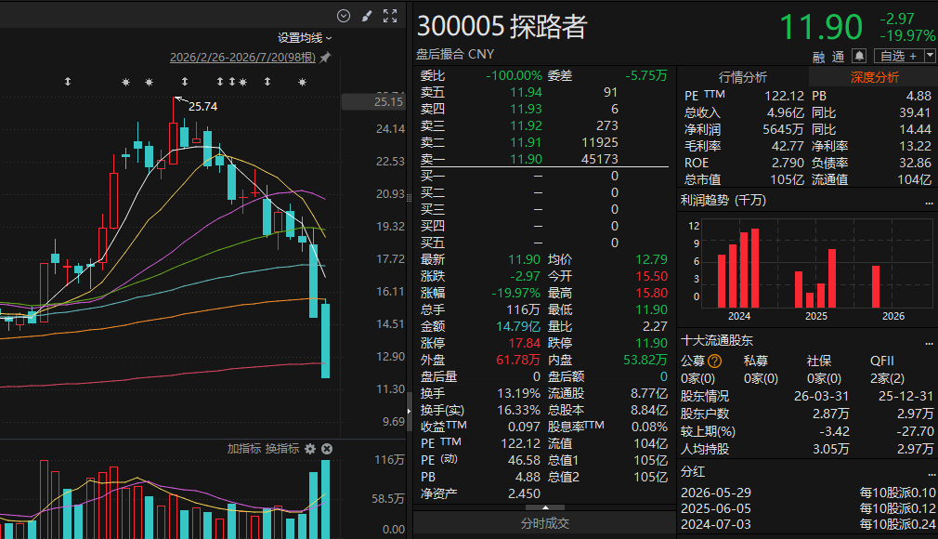Open the 2026/2/26-2026/7/20 date range link

[x=243, y=58]
